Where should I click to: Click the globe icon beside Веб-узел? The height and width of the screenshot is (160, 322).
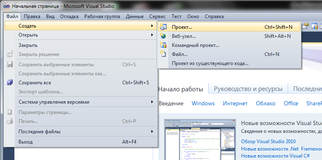[163, 36]
